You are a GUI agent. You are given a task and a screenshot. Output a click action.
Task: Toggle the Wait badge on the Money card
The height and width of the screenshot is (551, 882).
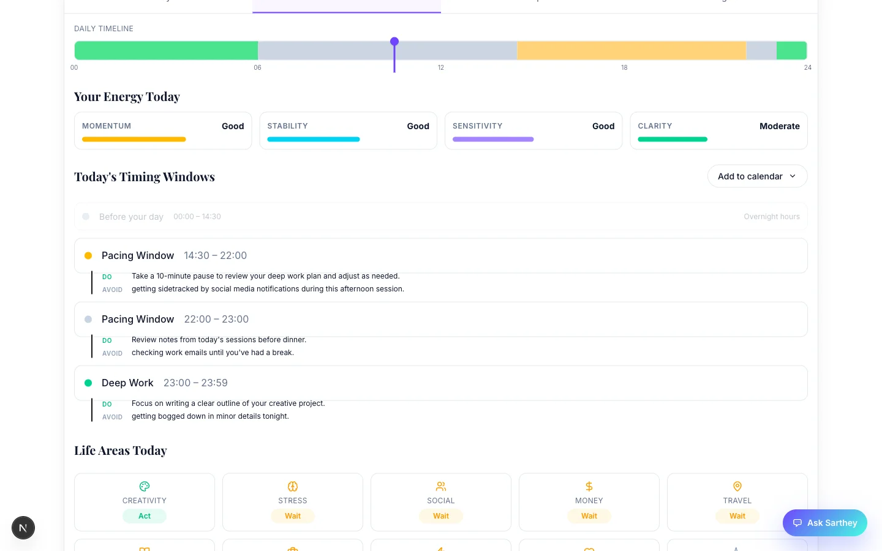pyautogui.click(x=589, y=515)
